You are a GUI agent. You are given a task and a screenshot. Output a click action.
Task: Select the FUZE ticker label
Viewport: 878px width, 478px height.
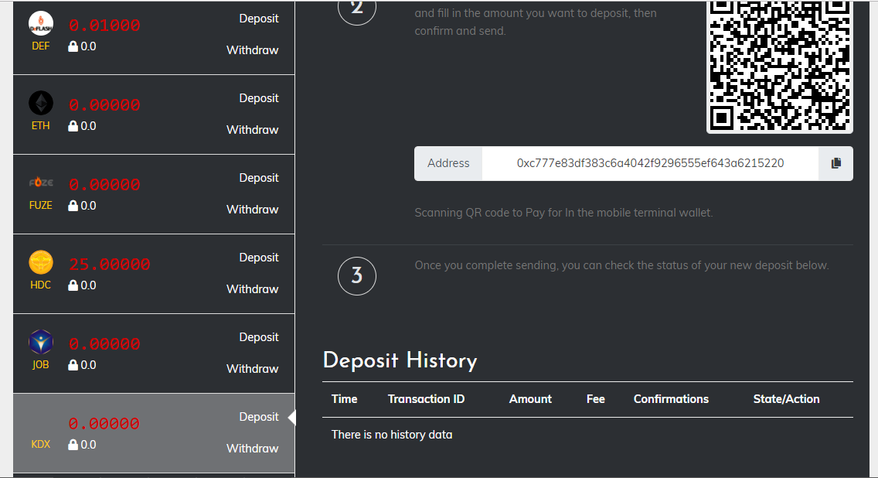click(41, 206)
